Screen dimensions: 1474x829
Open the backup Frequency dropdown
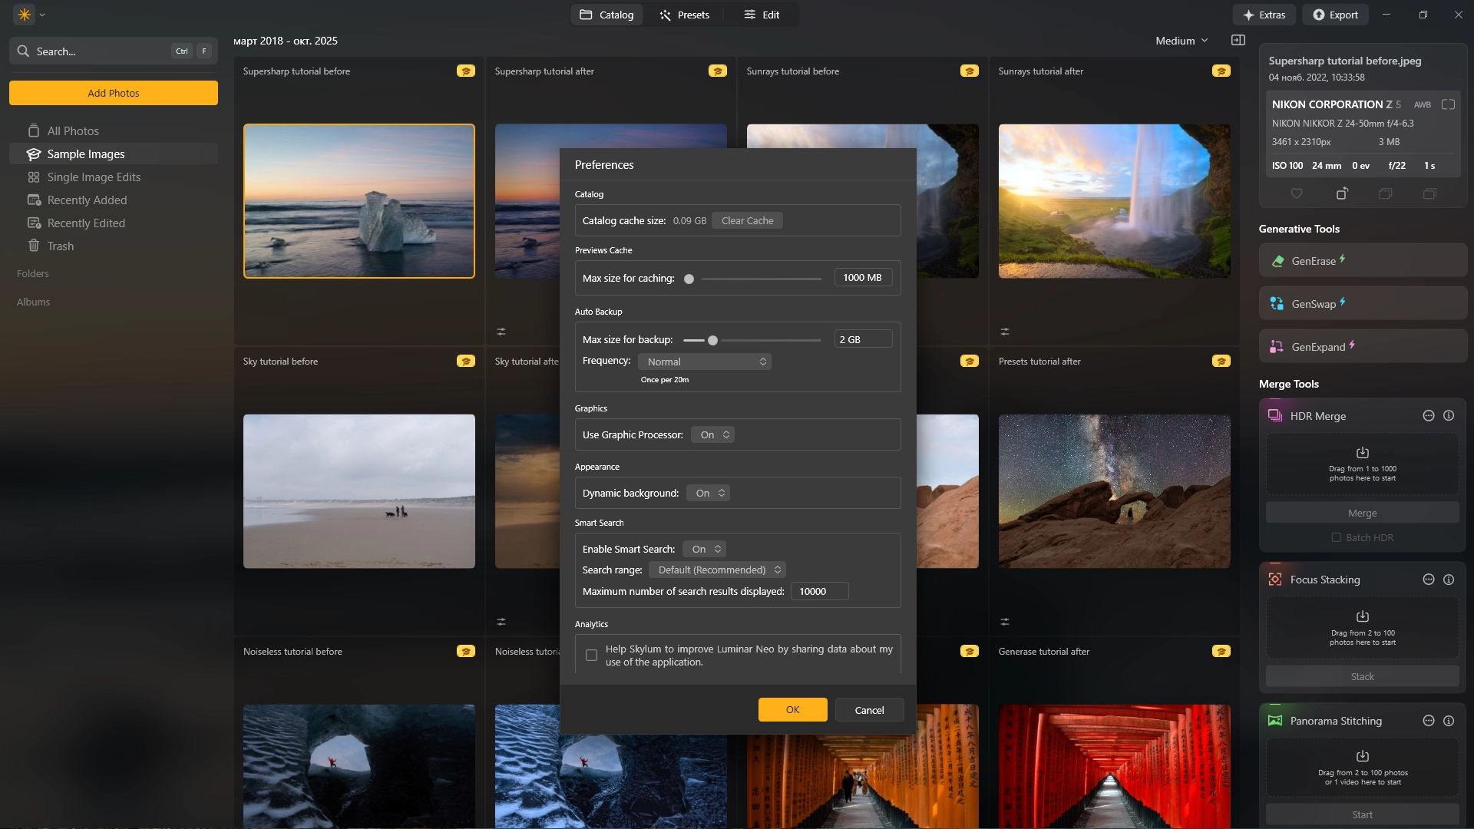coord(704,362)
